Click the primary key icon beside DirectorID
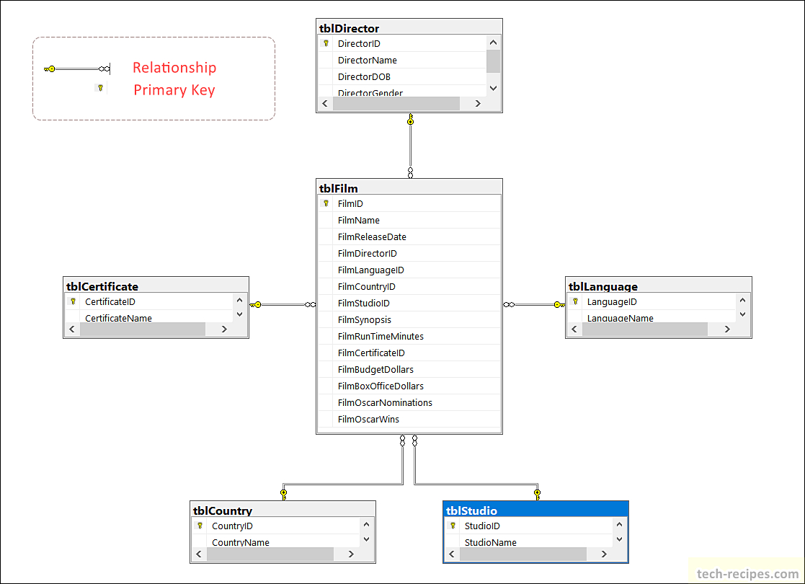This screenshot has width=805, height=584. 326,43
